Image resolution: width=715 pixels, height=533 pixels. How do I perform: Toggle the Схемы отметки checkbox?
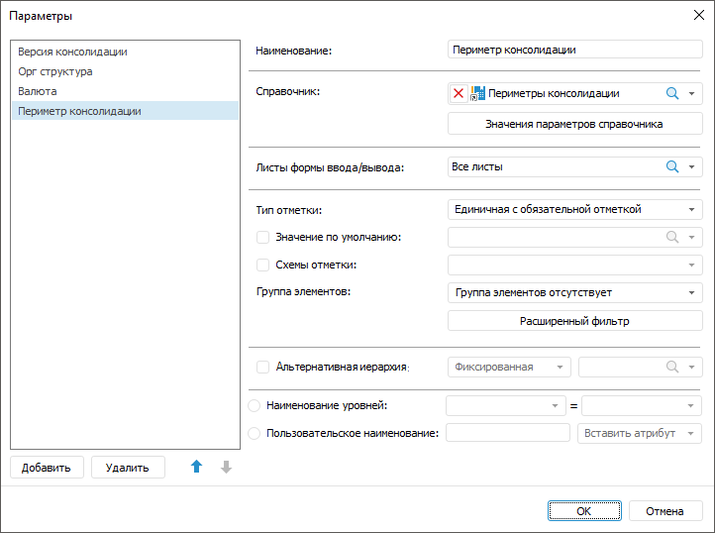(x=263, y=265)
